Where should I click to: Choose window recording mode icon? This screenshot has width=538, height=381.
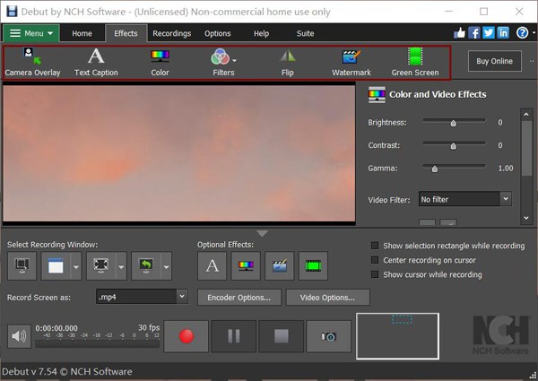[x=56, y=265]
